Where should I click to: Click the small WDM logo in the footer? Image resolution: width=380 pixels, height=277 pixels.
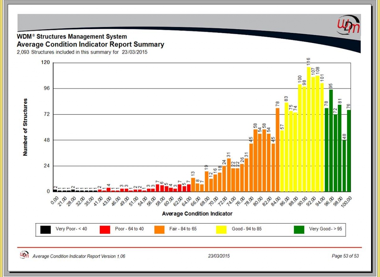click(x=25, y=255)
